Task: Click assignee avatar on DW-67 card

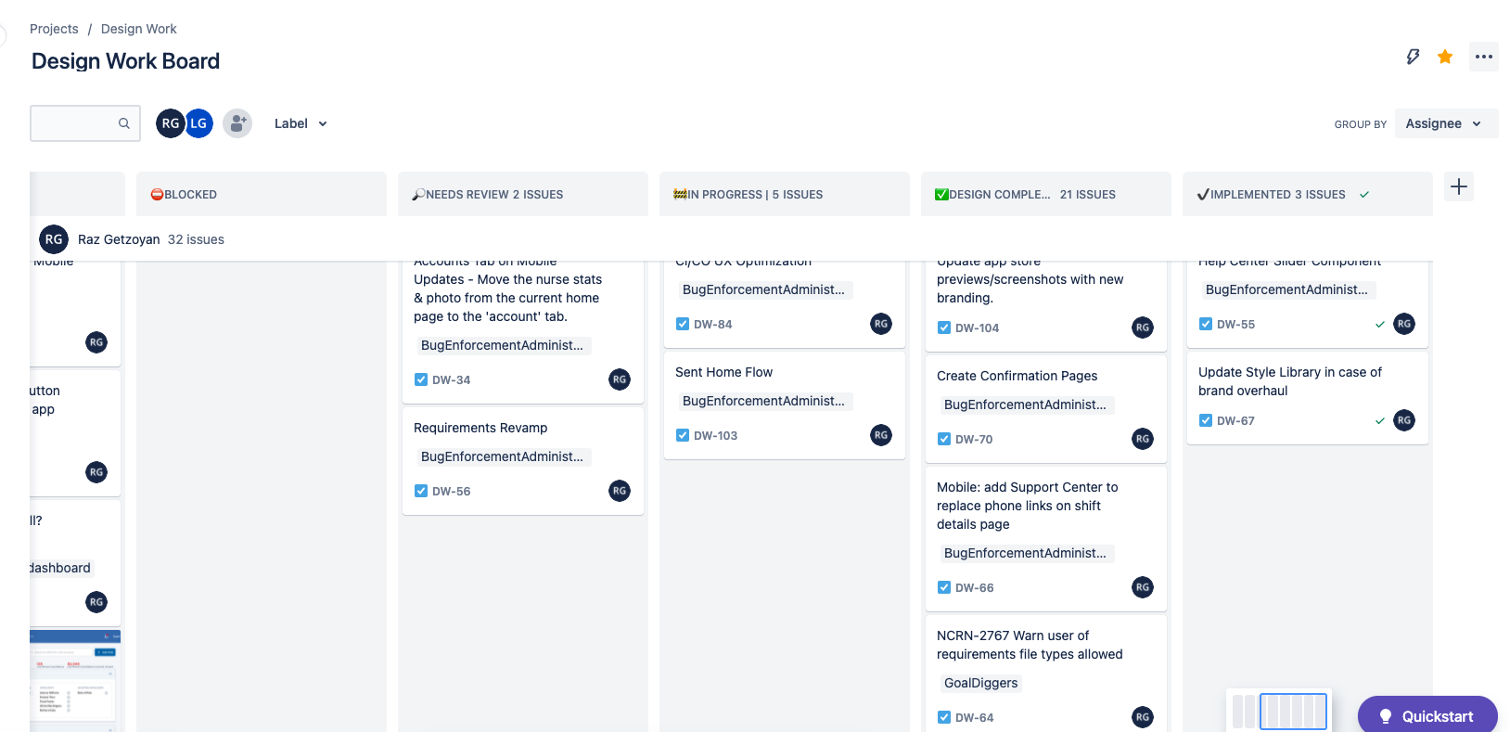Action: pyautogui.click(x=1404, y=420)
